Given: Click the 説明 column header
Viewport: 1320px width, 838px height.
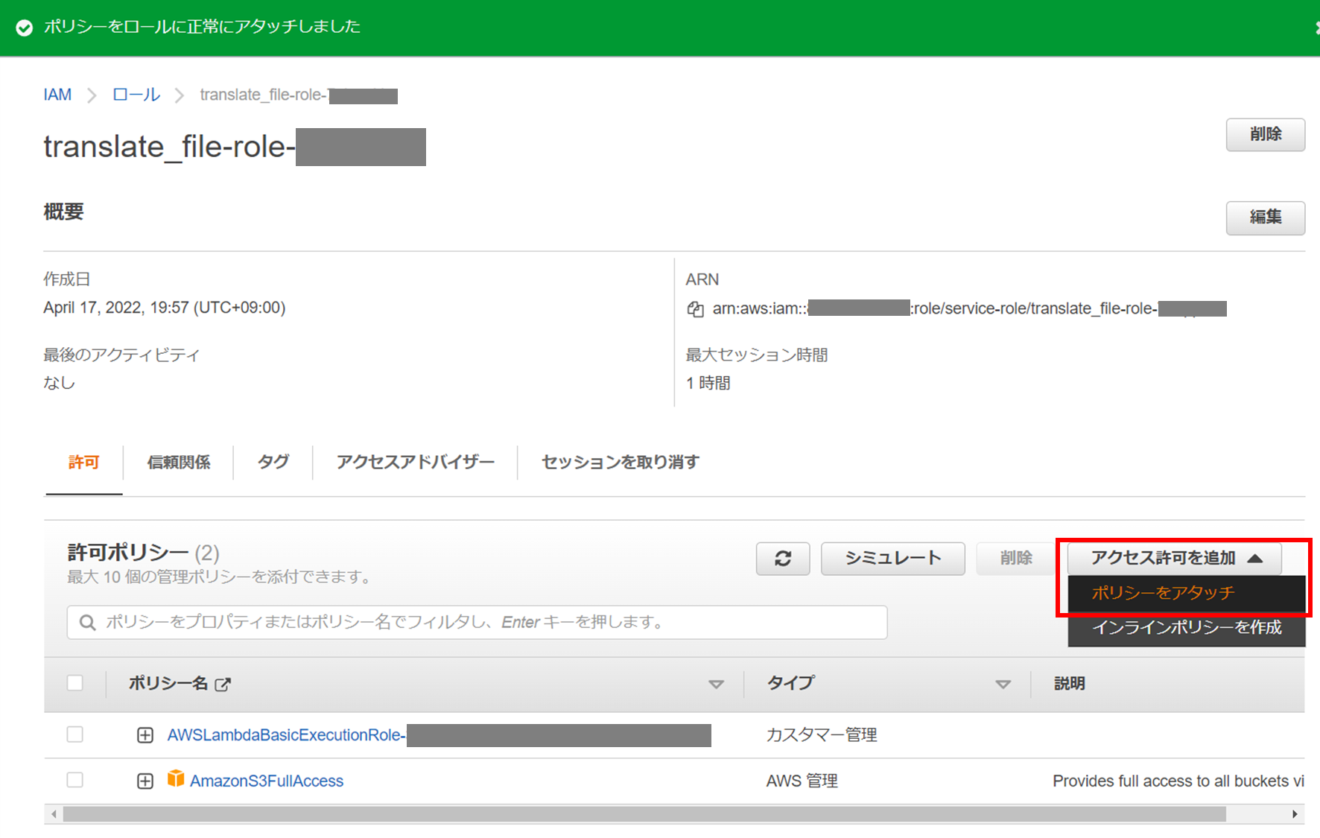Looking at the screenshot, I should click(x=1069, y=684).
